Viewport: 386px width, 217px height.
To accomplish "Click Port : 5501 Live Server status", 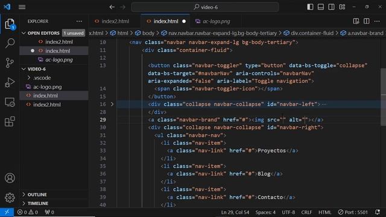I will click(353, 212).
